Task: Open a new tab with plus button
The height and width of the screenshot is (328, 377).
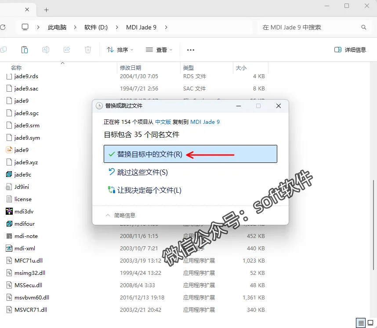Action: [x=47, y=10]
